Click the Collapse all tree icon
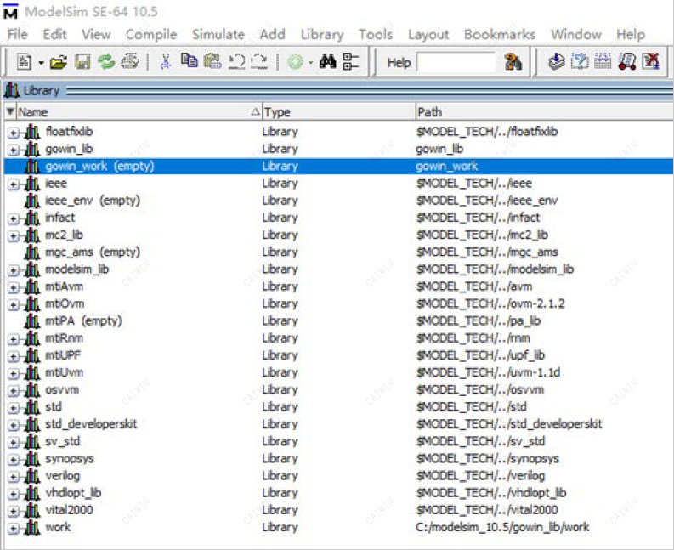This screenshot has height=550, width=674. click(351, 61)
